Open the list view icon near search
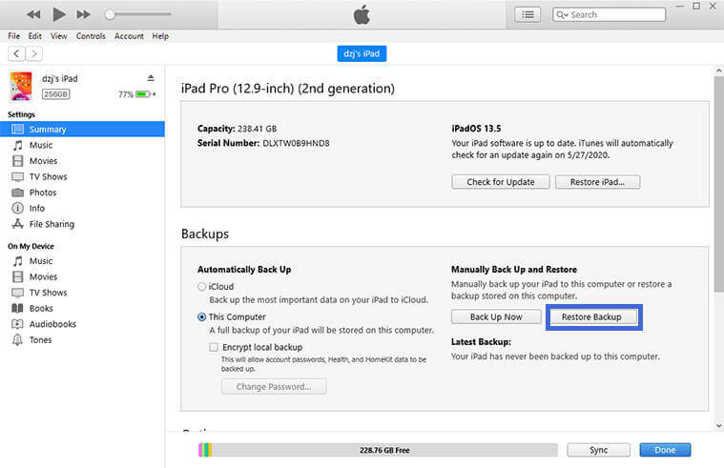724x468 pixels. coord(527,14)
